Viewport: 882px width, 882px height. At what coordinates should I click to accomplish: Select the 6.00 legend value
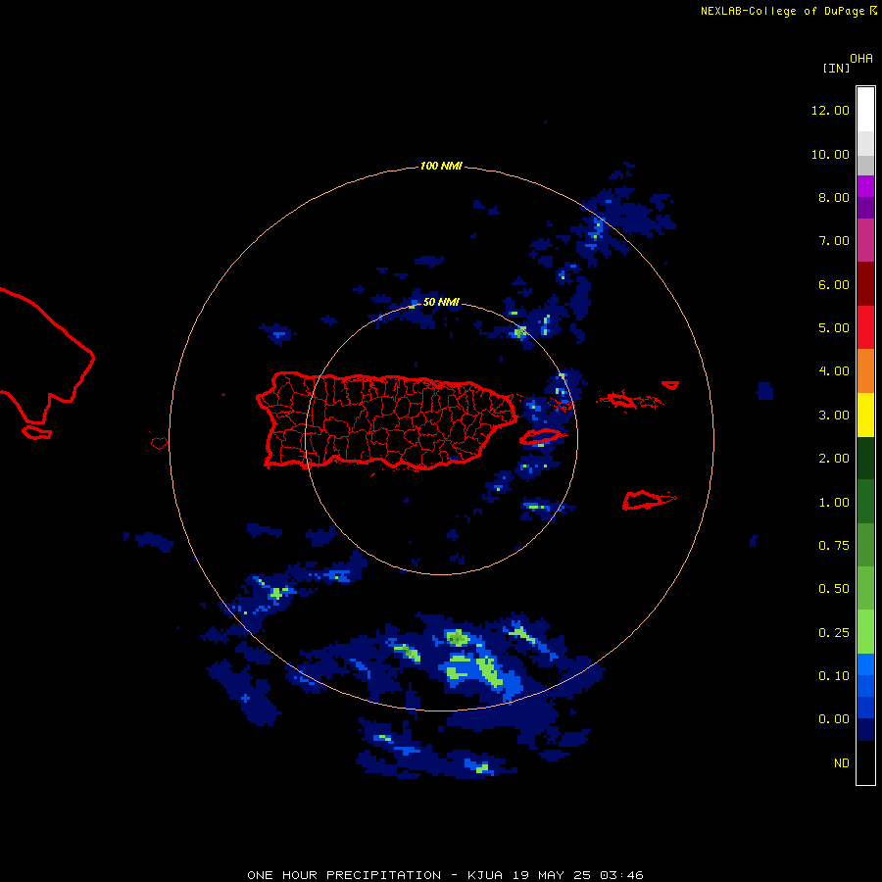tap(834, 284)
